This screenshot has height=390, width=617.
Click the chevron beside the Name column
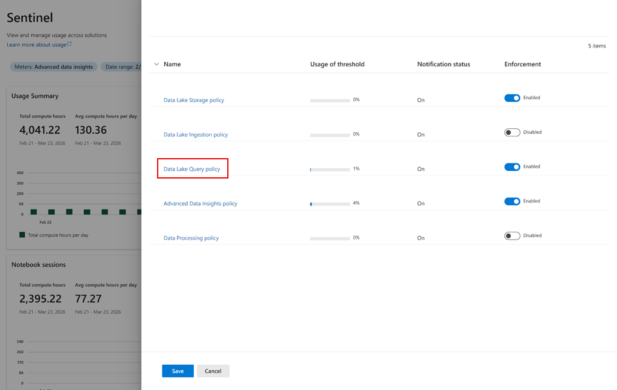pyautogui.click(x=156, y=64)
